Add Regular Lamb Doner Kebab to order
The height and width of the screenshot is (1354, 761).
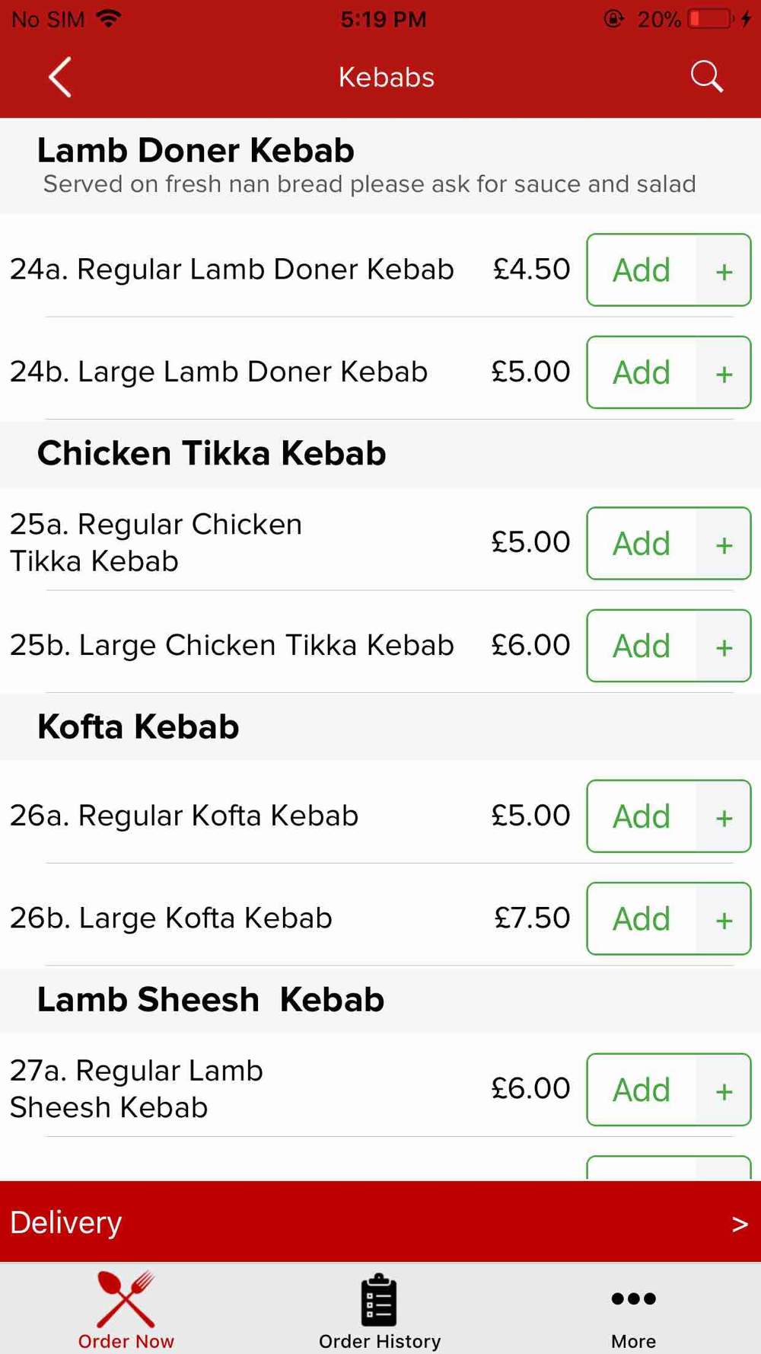pyautogui.click(x=642, y=270)
